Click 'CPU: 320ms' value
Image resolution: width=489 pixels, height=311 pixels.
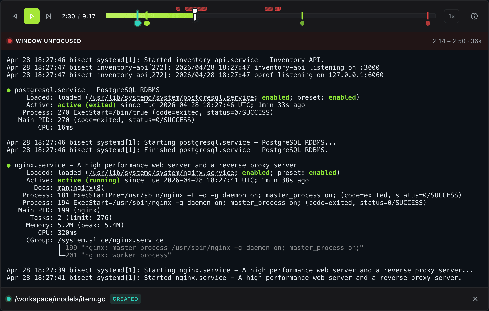pos(67,233)
